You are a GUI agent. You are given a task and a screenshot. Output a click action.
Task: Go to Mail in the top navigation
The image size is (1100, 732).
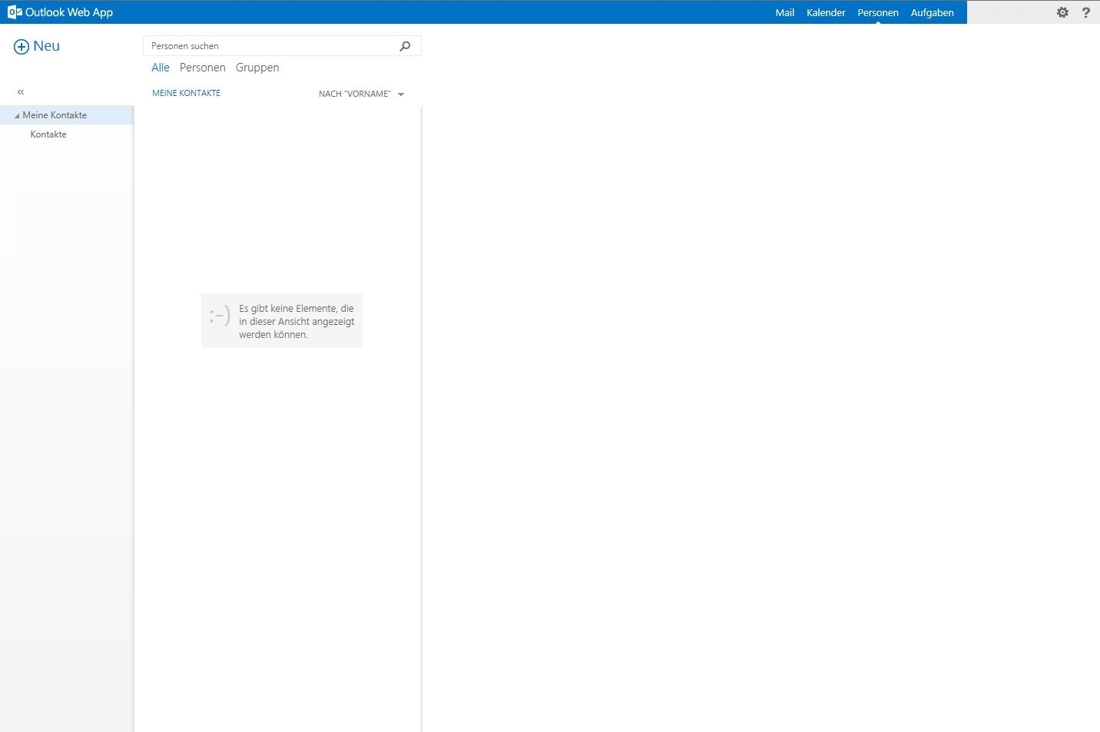click(x=784, y=12)
